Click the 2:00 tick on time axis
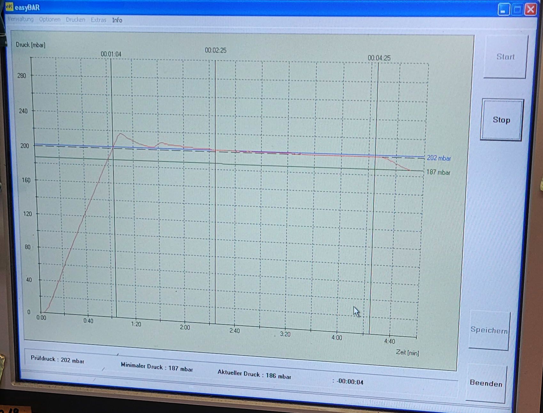The height and width of the screenshot is (413, 543). click(x=185, y=327)
